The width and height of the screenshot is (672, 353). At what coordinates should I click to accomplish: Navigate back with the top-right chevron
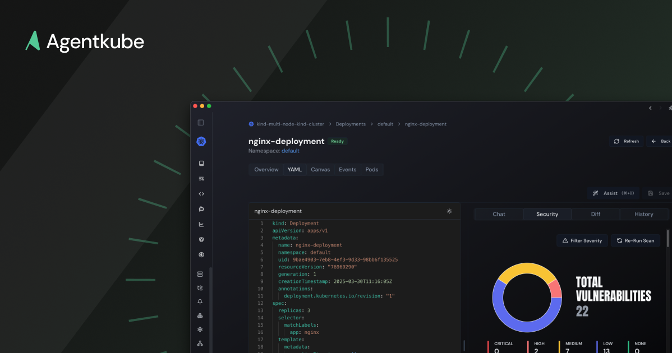pos(650,108)
